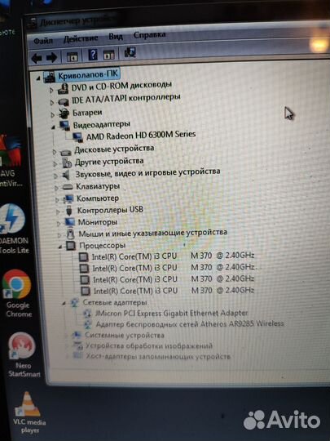Screen dimensions: 330x441
Task: Select the second Intel Core i3 CPU entry
Action: tap(174, 268)
